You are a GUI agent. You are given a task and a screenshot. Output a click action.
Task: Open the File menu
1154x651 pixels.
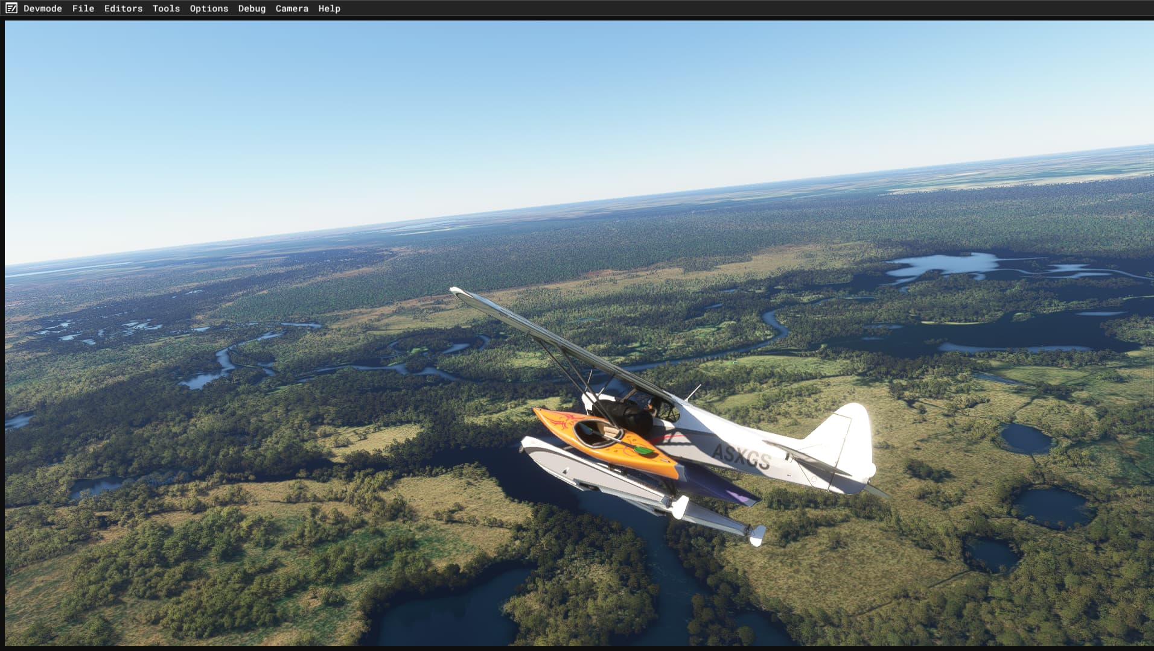click(83, 8)
